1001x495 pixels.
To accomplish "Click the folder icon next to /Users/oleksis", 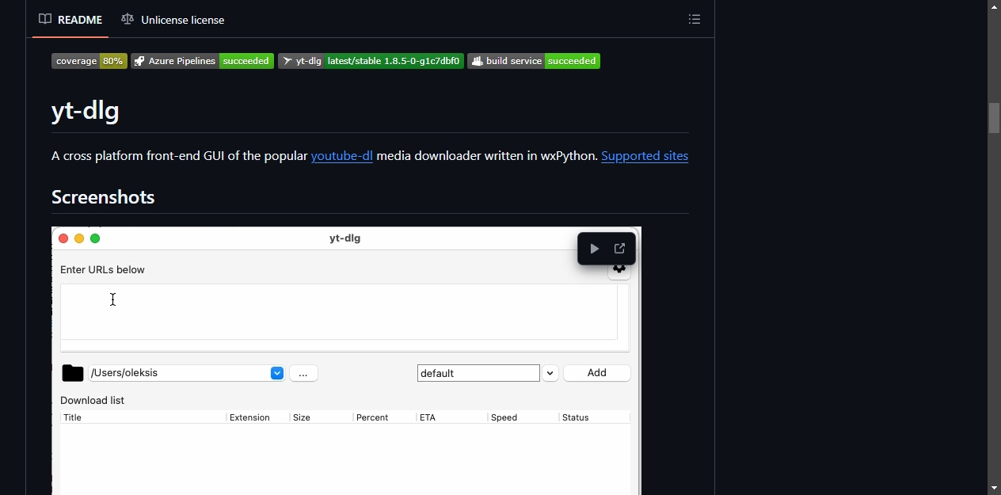I will point(72,373).
